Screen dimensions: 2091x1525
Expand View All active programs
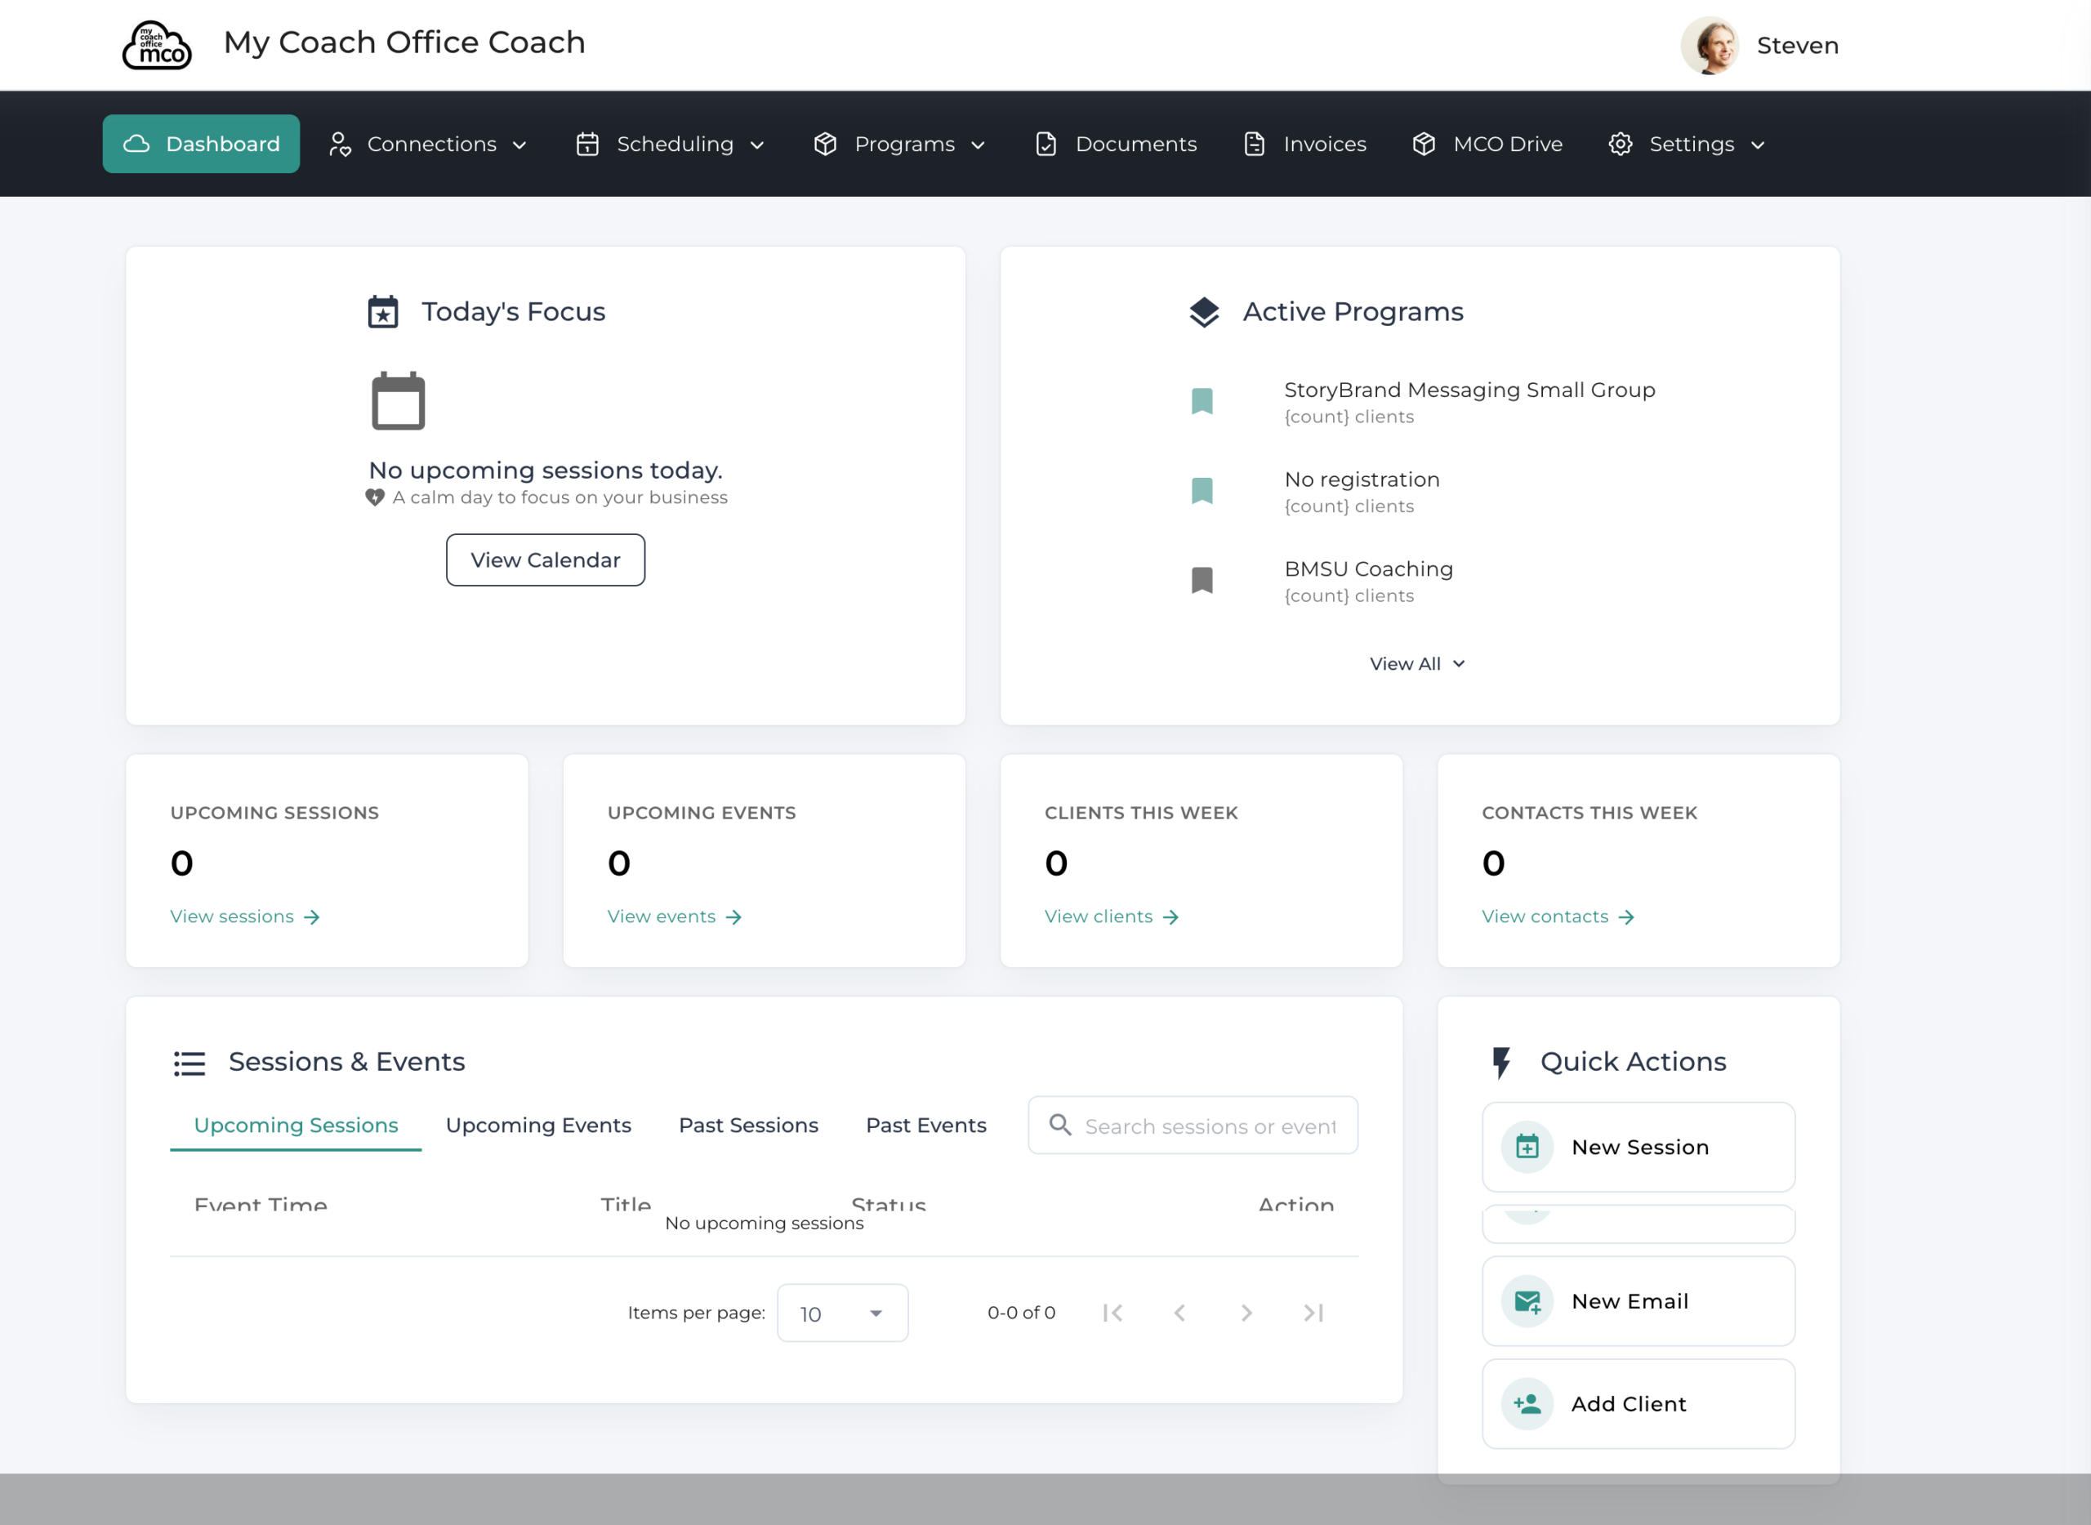point(1417,664)
